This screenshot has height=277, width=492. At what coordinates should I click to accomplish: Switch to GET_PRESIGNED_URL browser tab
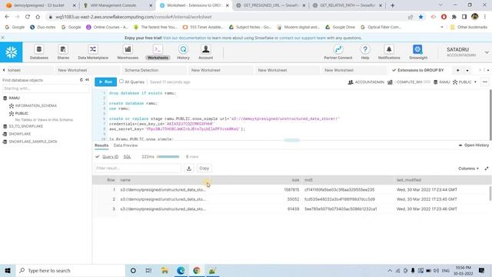pyautogui.click(x=270, y=5)
